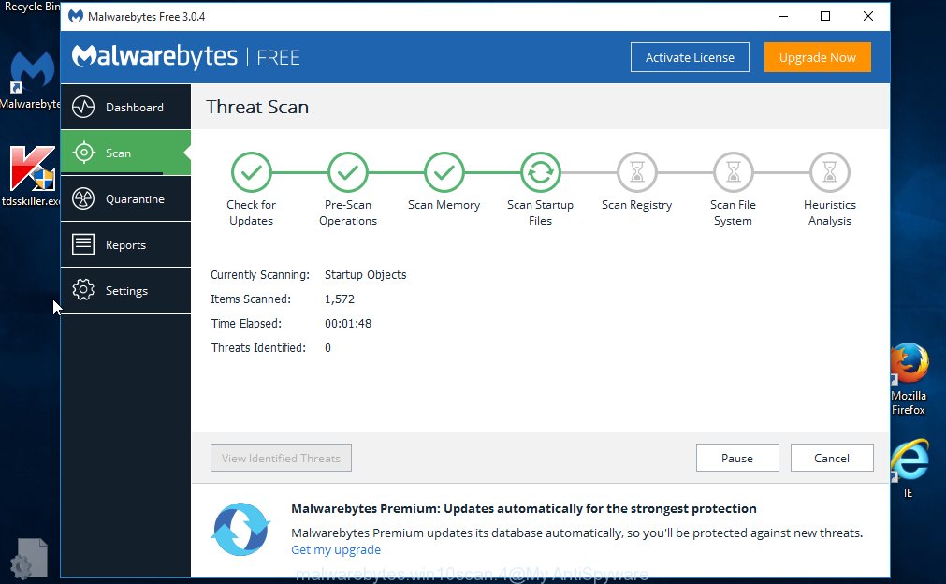This screenshot has width=946, height=584.
Task: Click the Startup Objects scanning value
Action: click(366, 274)
